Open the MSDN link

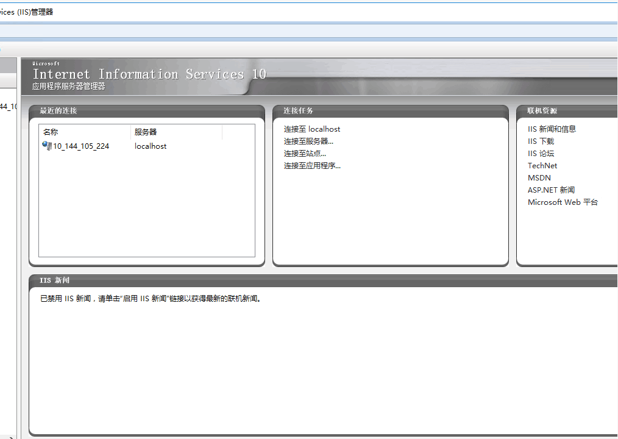coord(539,178)
